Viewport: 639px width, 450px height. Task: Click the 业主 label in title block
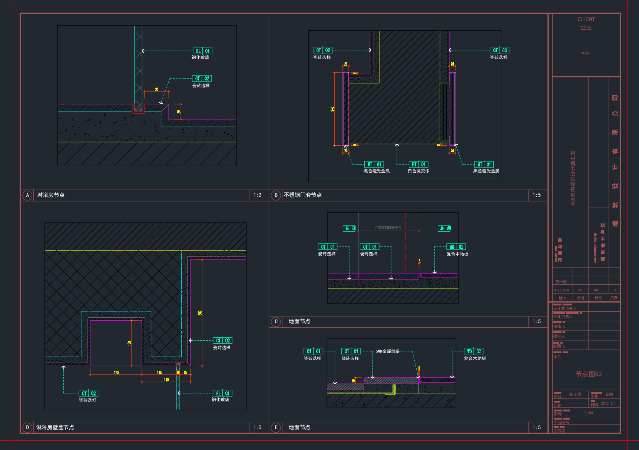tap(586, 27)
